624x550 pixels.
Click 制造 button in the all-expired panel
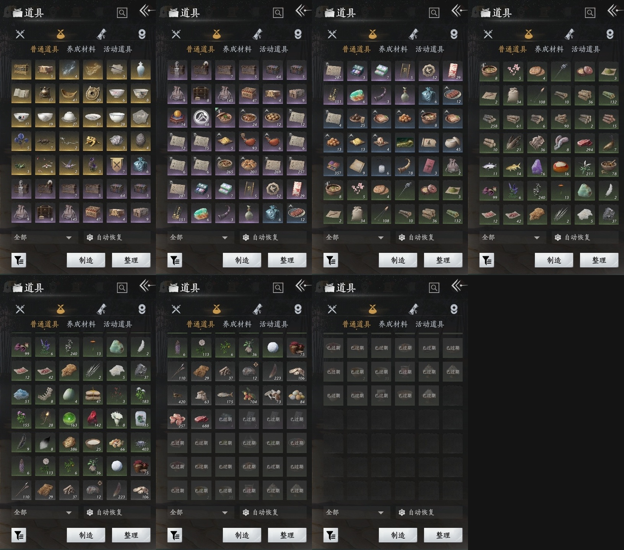click(x=398, y=535)
